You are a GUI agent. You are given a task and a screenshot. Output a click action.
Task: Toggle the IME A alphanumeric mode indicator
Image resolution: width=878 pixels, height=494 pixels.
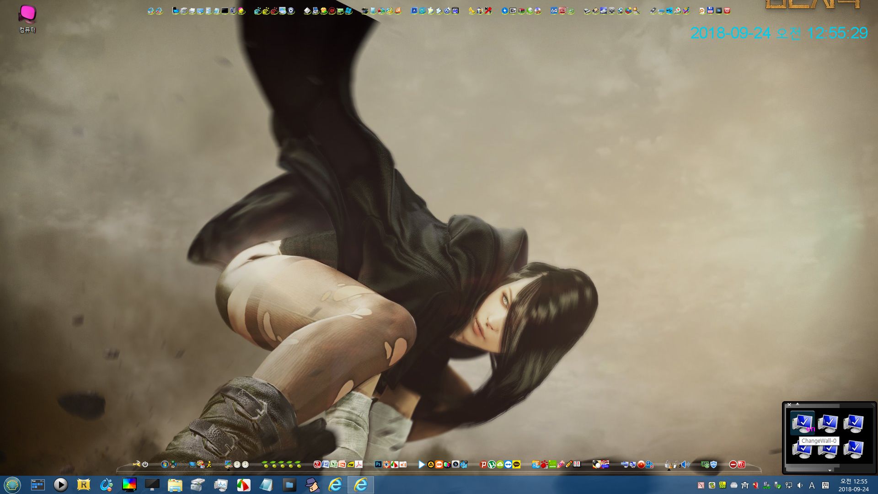pyautogui.click(x=812, y=485)
